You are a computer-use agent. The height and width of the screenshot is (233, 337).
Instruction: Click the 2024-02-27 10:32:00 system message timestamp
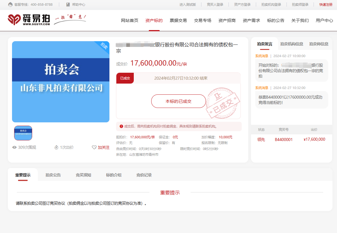pyautogui.click(x=289, y=88)
